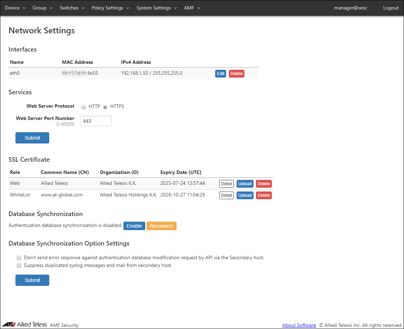Click the Allied Telesis logo in footer
This screenshot has height=329, width=404.
pyautogui.click(x=25, y=324)
